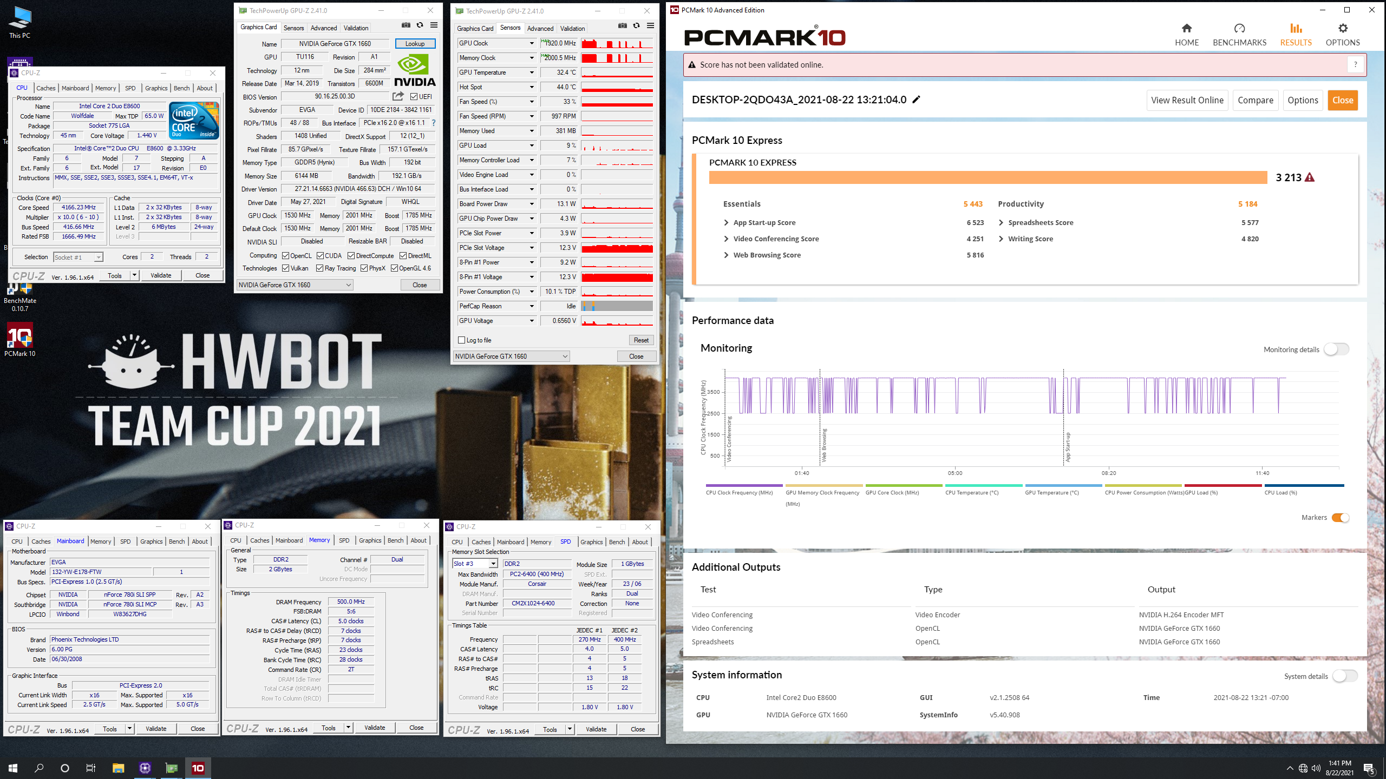The image size is (1386, 779).
Task: Toggle OpenCL computing checkbox
Action: (x=285, y=256)
